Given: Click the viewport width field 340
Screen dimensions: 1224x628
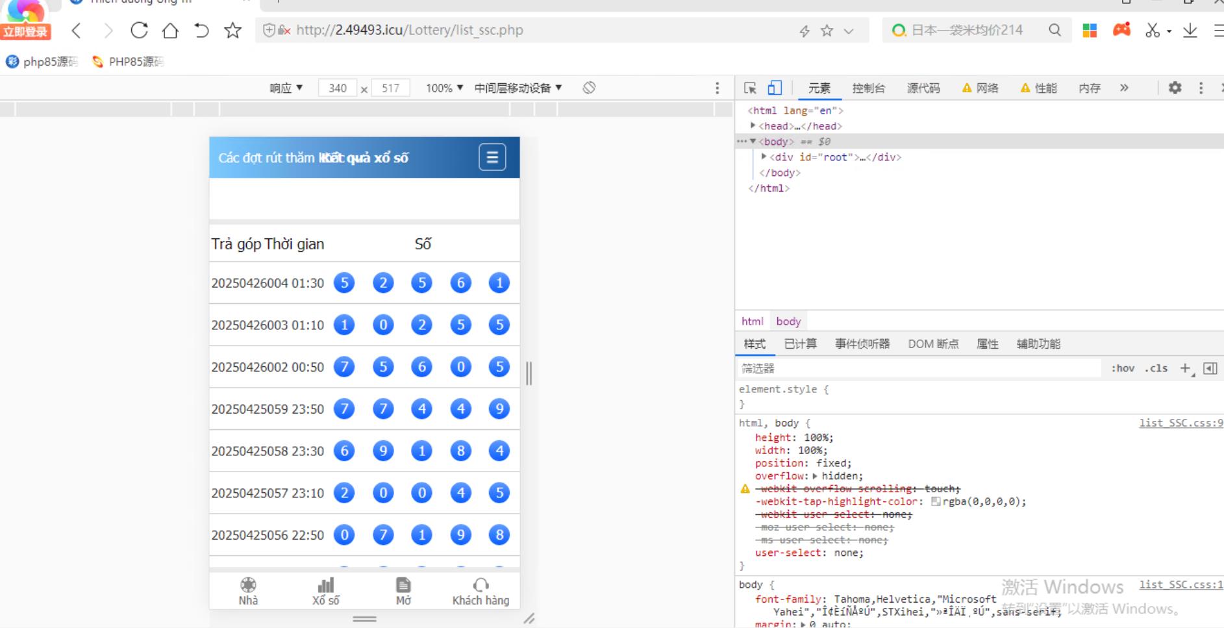Looking at the screenshot, I should (337, 88).
